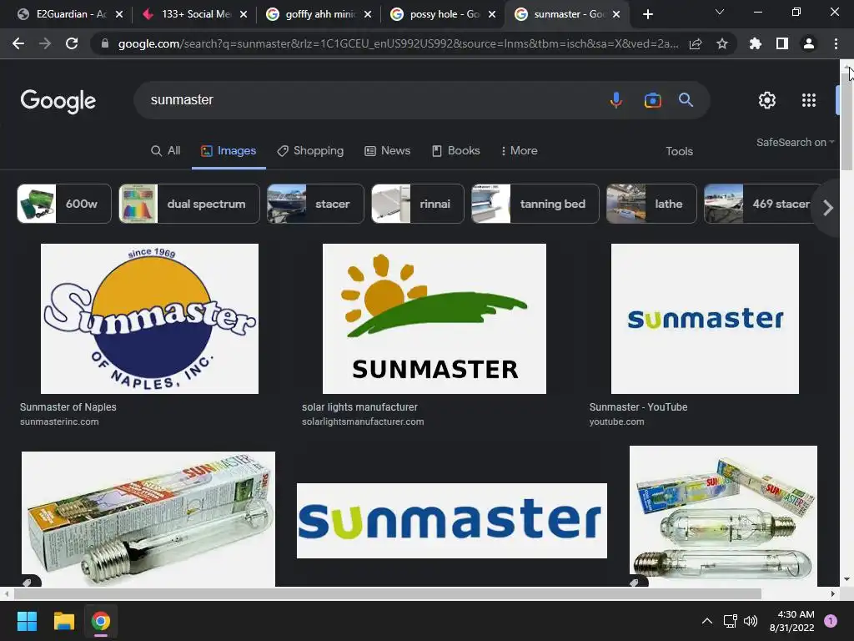Open the wide blue sunmaster logo image
Viewport: 854px width, 641px height.
451,521
